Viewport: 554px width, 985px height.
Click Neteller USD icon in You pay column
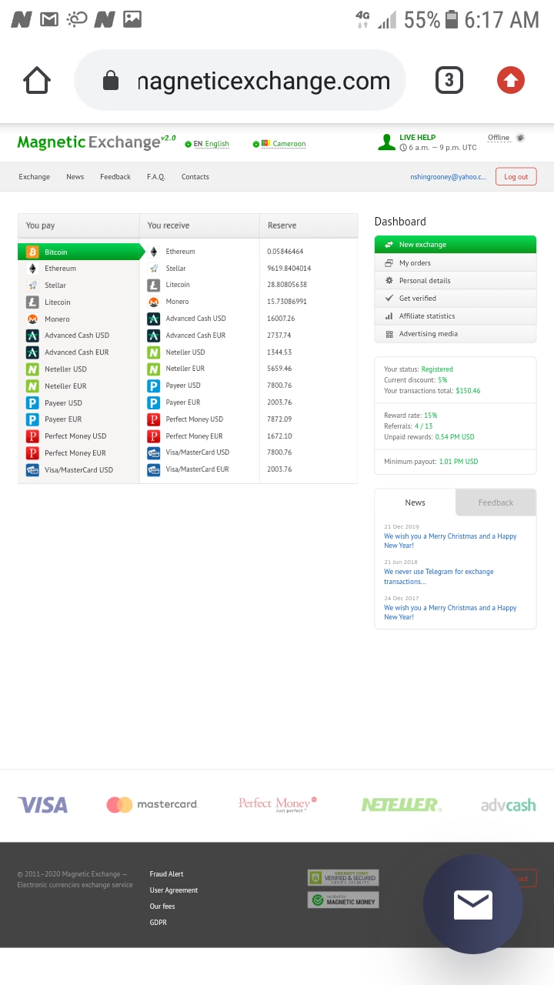32,369
